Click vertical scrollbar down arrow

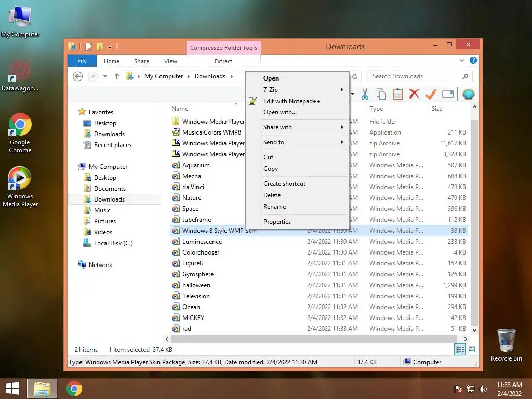(474, 330)
